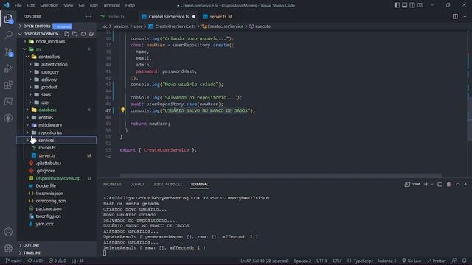The image size is (472, 265).
Task: Open the terminal launch profile dropdown arrow
Action: [432, 184]
